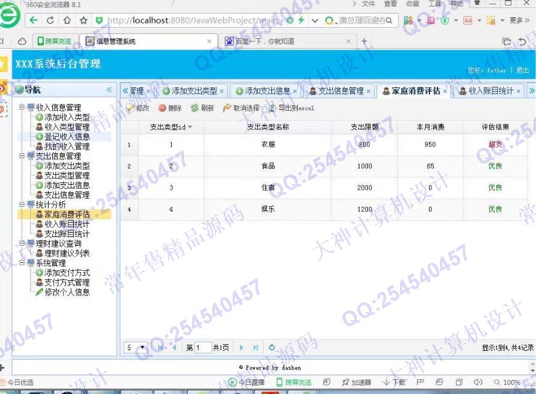Collapse the 支出信息管理 tree node
The width and height of the screenshot is (536, 394).
click(x=22, y=156)
